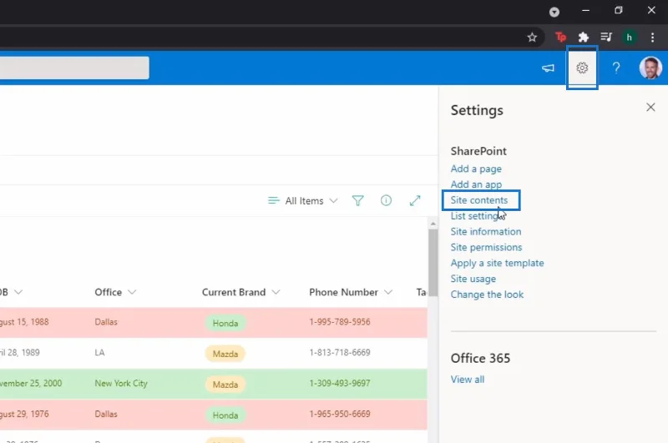Open the All Items view dropdown
The width and height of the screenshot is (668, 443).
tap(303, 200)
